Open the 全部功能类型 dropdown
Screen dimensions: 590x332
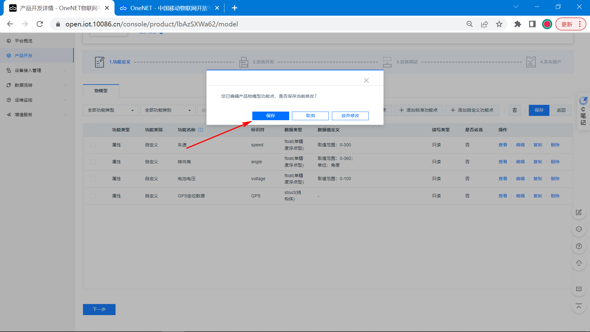coord(110,110)
